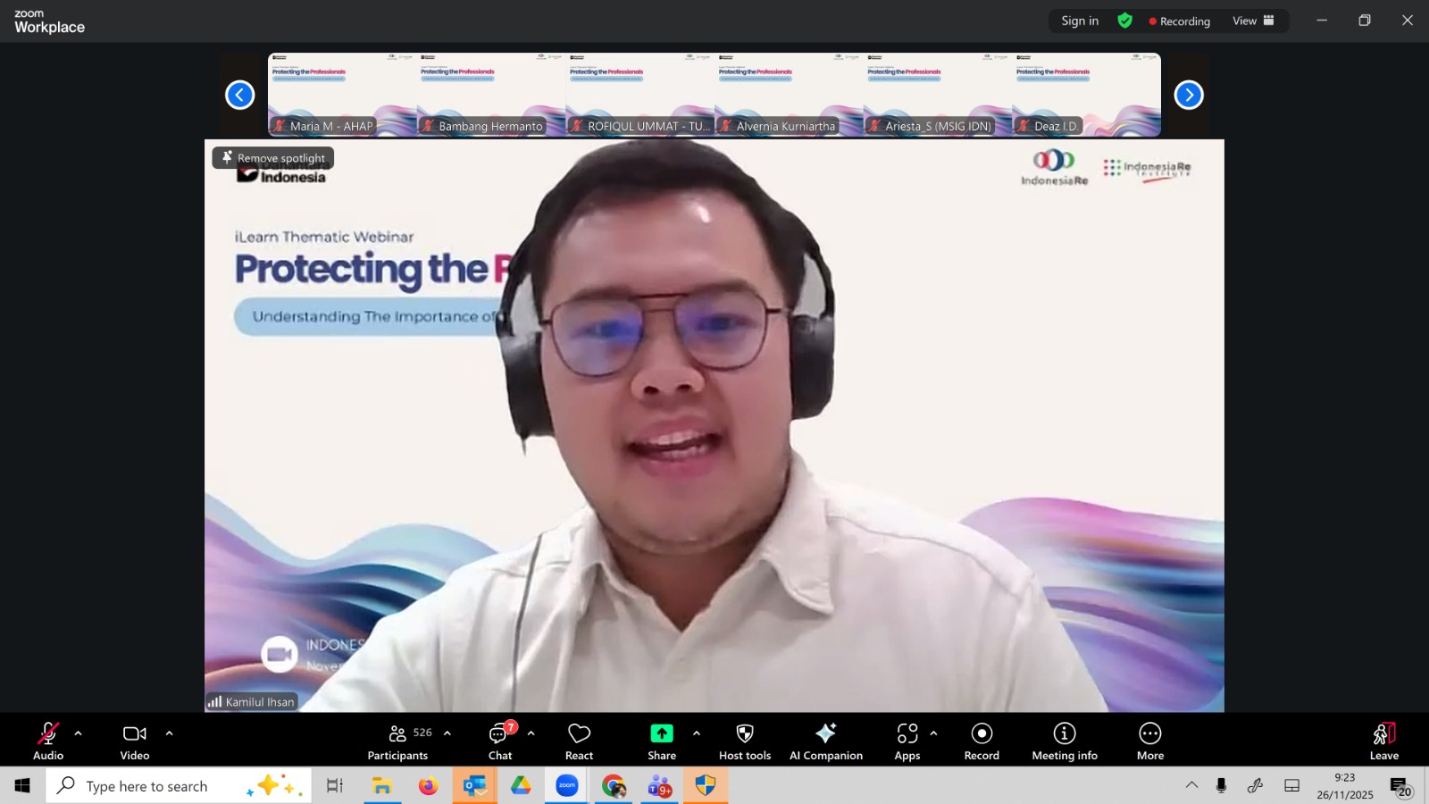1429x804 pixels.
Task: Open the More options menu
Action: tap(1149, 741)
